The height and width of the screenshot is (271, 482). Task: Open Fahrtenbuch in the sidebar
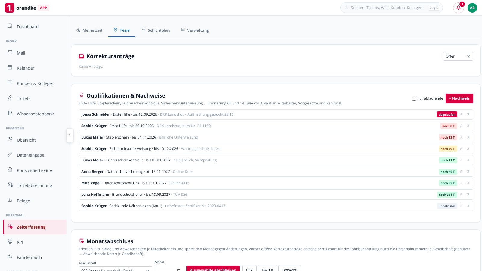(35, 257)
